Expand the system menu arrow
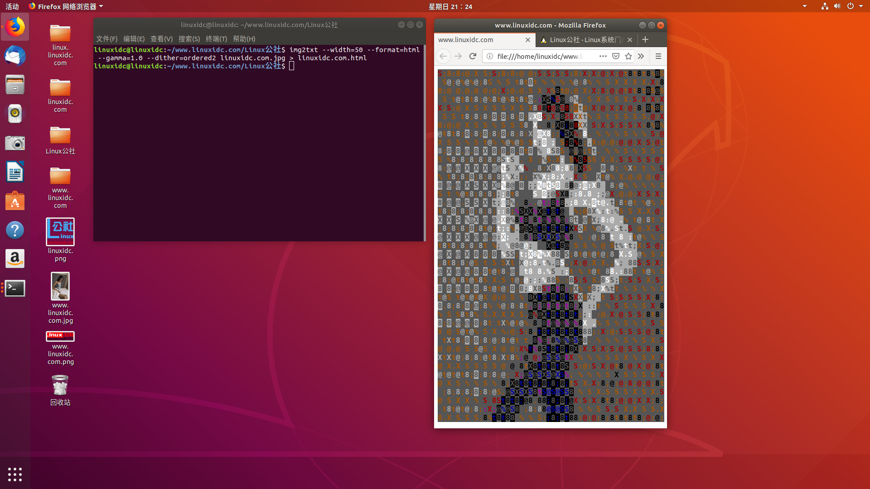 (x=861, y=6)
